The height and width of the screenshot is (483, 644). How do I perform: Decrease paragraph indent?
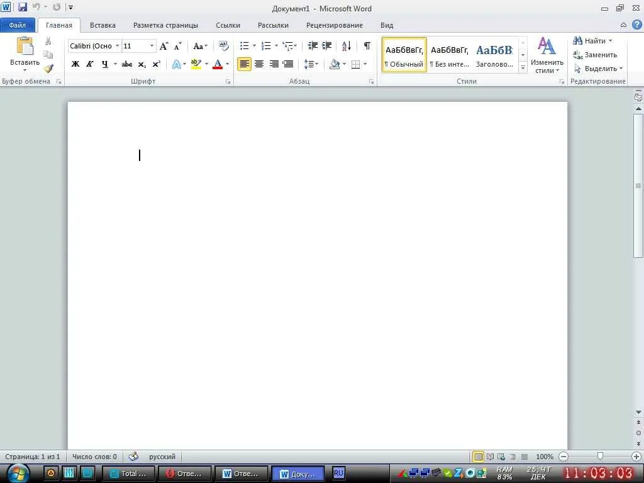[313, 45]
